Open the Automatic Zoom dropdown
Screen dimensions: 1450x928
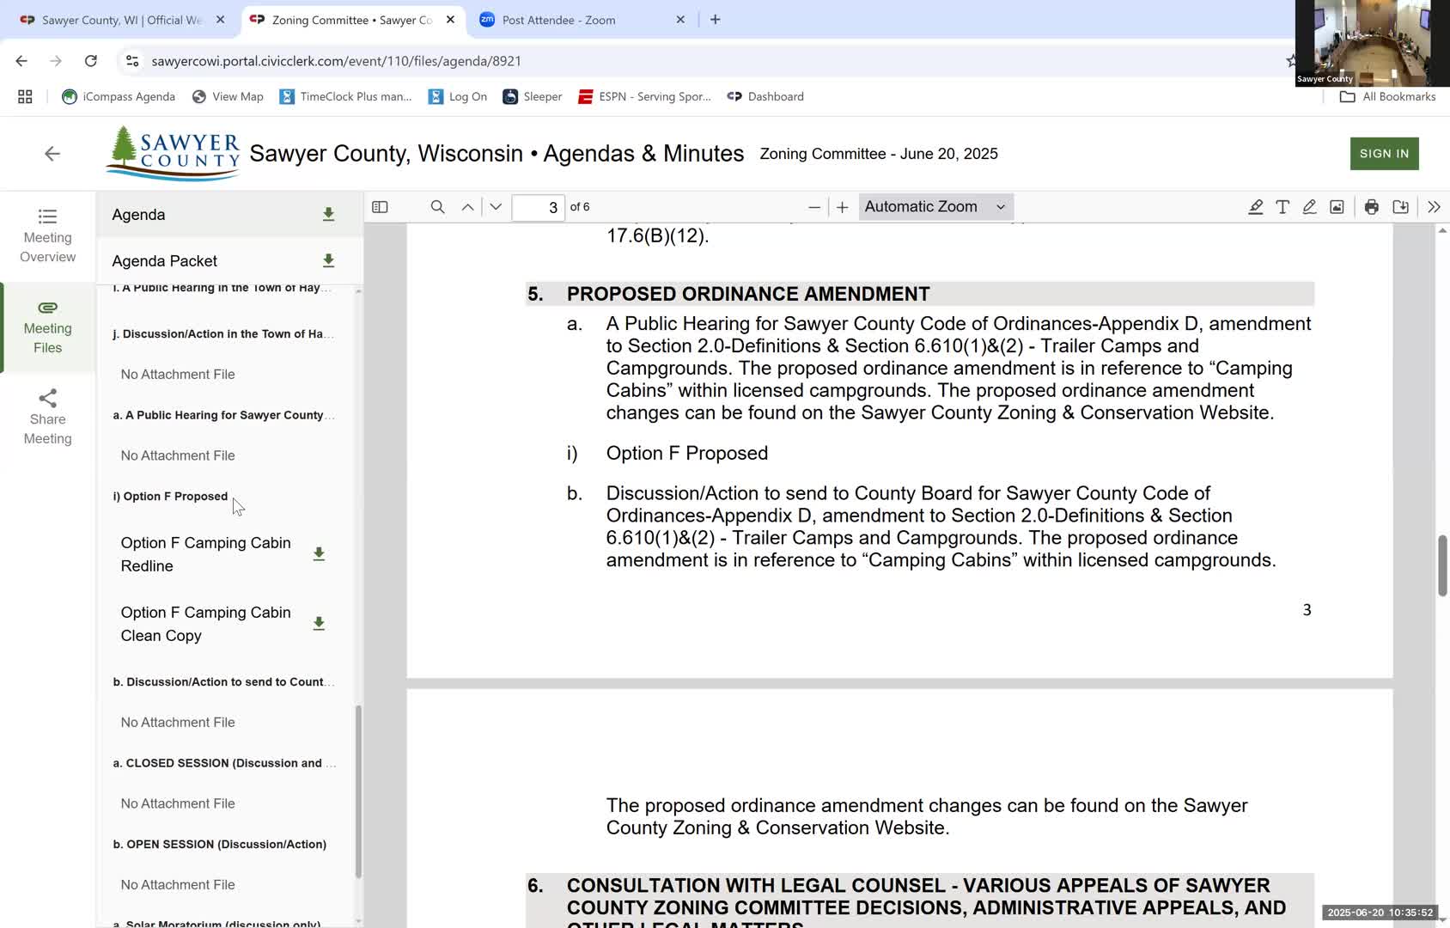point(935,207)
